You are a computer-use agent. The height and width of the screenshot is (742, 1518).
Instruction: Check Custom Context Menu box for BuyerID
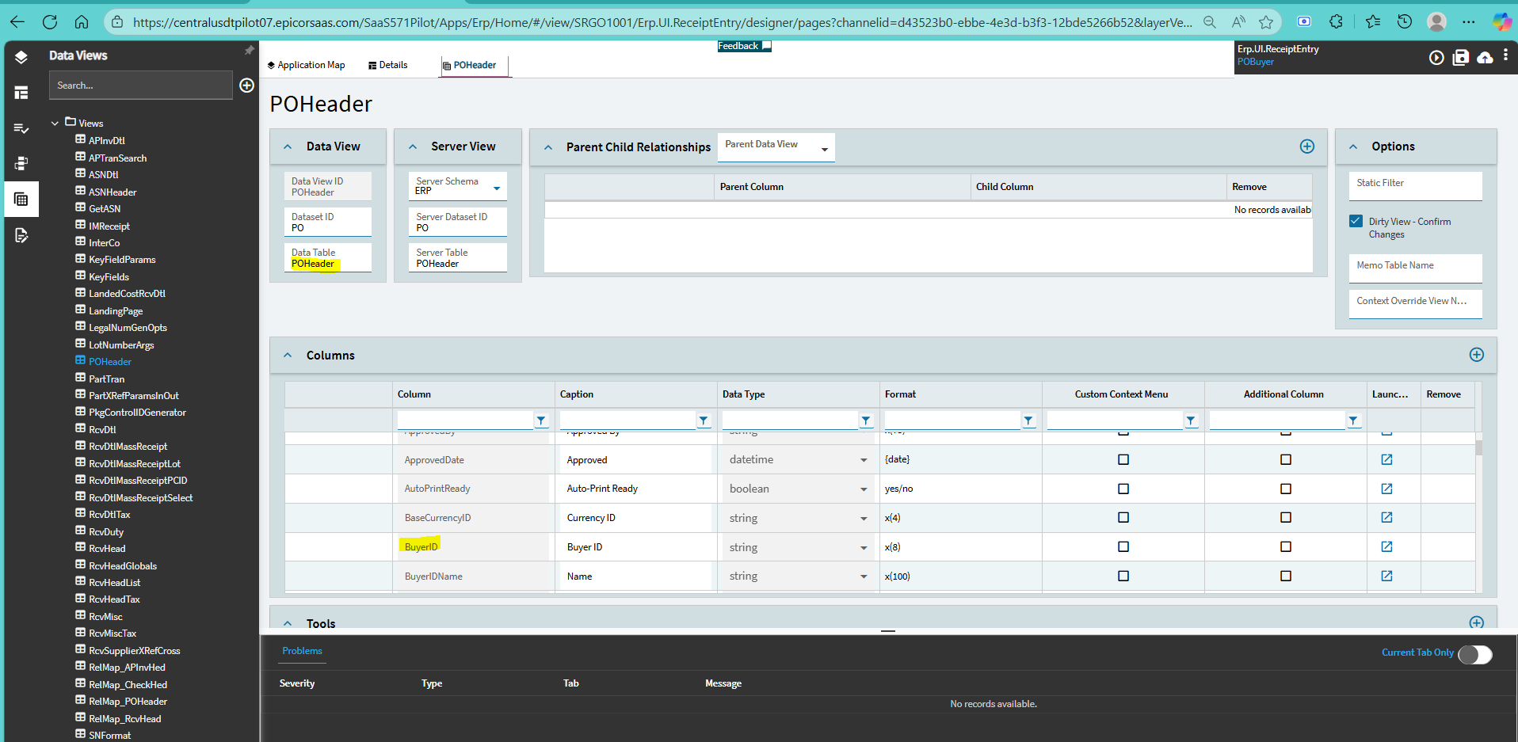tap(1123, 547)
